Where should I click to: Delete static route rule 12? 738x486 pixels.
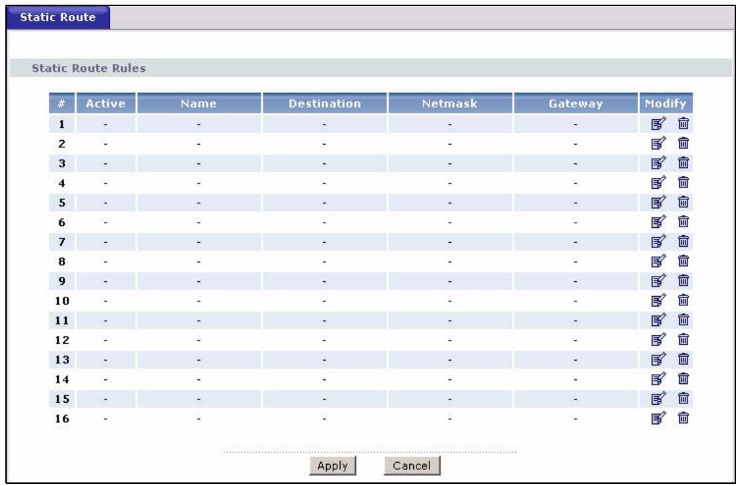[683, 340]
